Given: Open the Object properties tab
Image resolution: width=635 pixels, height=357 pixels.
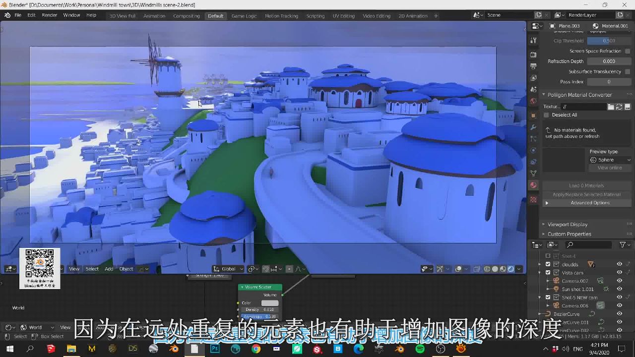Looking at the screenshot, I should click(x=533, y=115).
